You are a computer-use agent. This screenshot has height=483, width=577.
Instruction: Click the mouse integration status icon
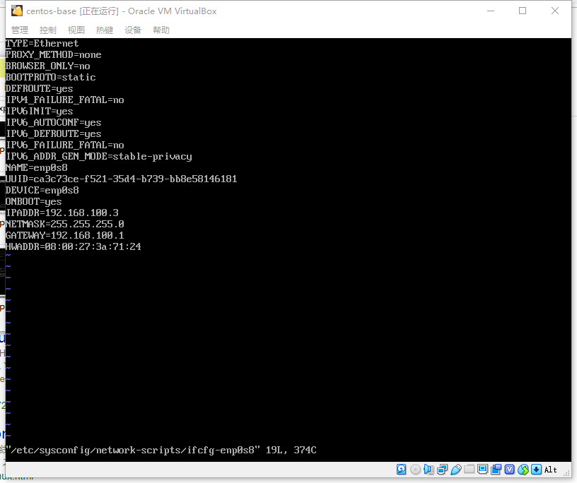[x=523, y=470]
